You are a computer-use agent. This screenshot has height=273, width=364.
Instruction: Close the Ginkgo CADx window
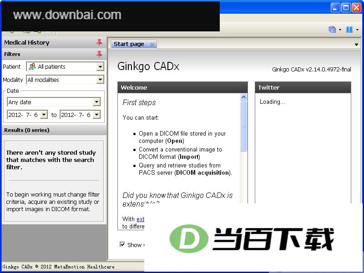(356, 8)
